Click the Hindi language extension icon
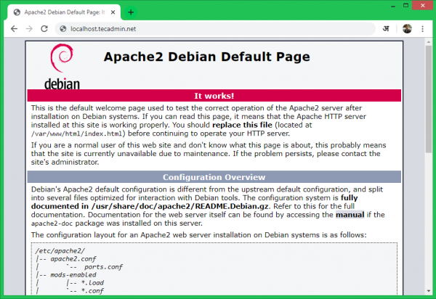 point(386,28)
